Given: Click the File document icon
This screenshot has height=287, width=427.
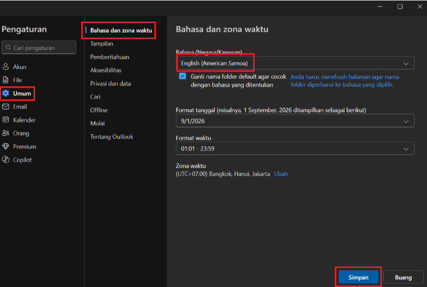Looking at the screenshot, I should pos(6,80).
